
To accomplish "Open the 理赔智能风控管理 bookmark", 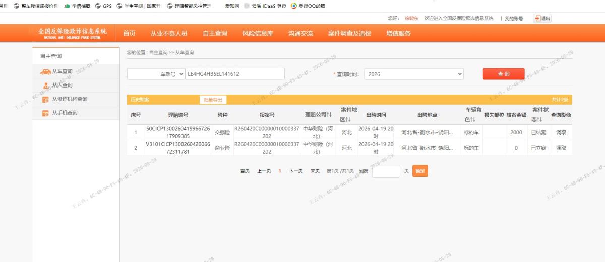I will click(x=189, y=6).
